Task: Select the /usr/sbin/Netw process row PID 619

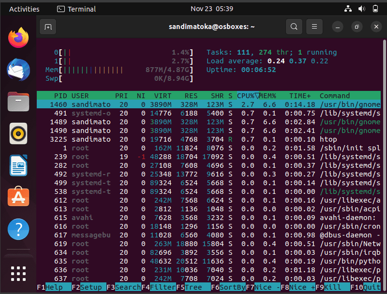Action: pos(208,244)
